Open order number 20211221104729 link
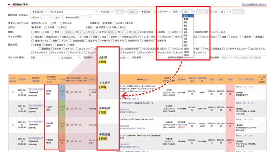The width and height of the screenshot is (279, 158). point(36,89)
